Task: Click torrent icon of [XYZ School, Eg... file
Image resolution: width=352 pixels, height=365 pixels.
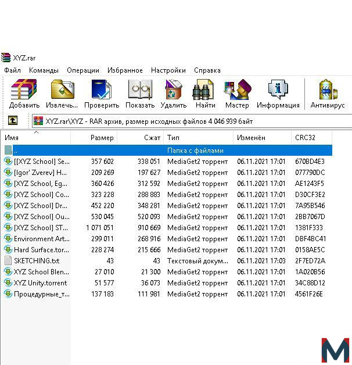Action: (8, 184)
